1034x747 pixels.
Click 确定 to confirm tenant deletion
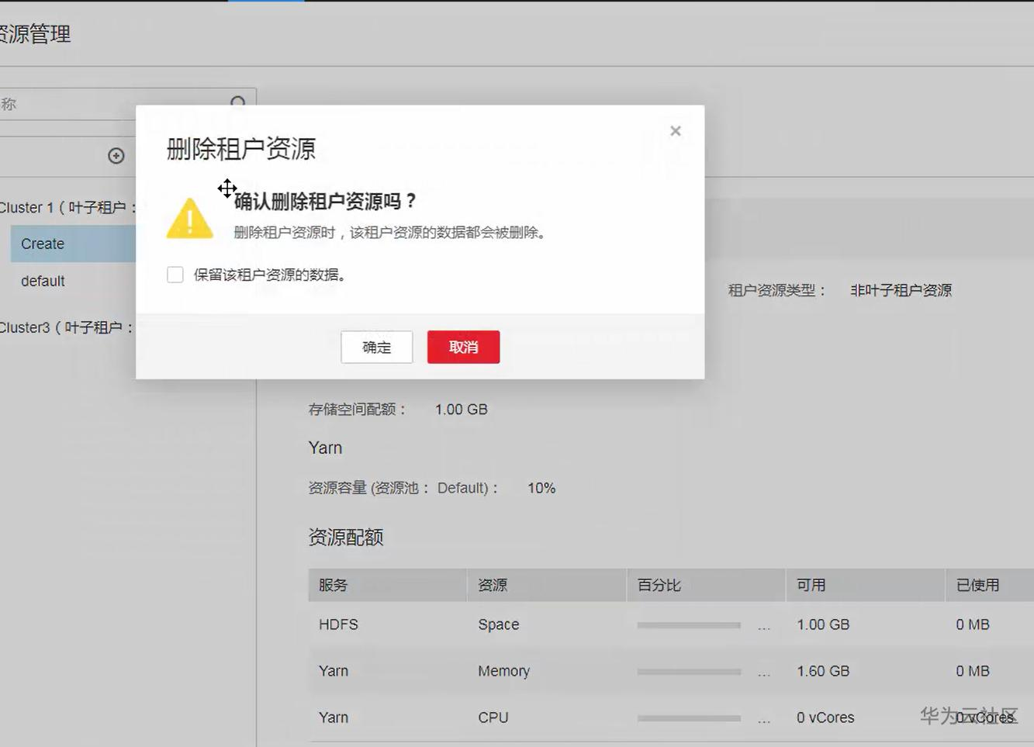376,347
